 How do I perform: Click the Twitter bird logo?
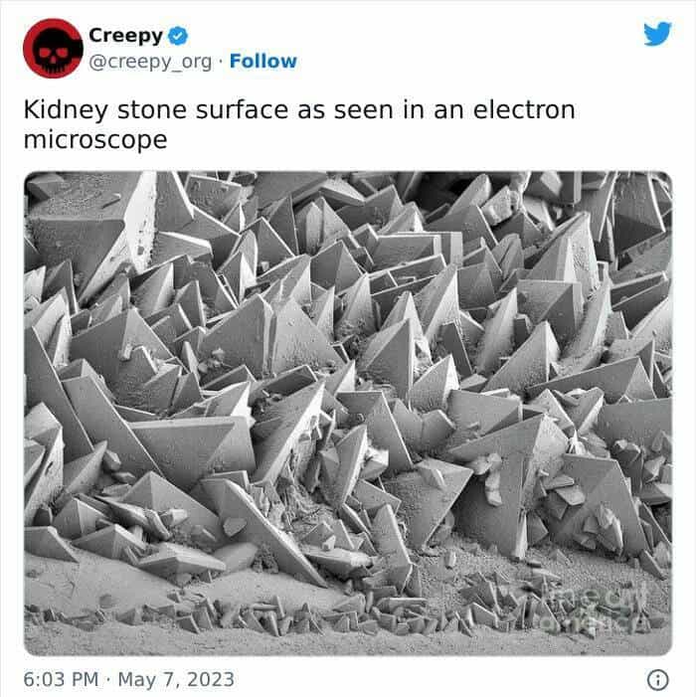coord(657,34)
